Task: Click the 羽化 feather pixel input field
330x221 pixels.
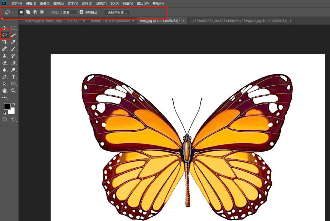Action: [x=68, y=12]
